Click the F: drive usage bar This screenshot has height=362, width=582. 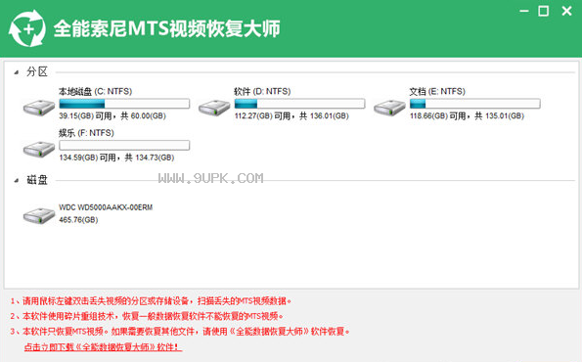(x=124, y=145)
